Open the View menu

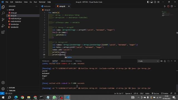coord(26,2)
